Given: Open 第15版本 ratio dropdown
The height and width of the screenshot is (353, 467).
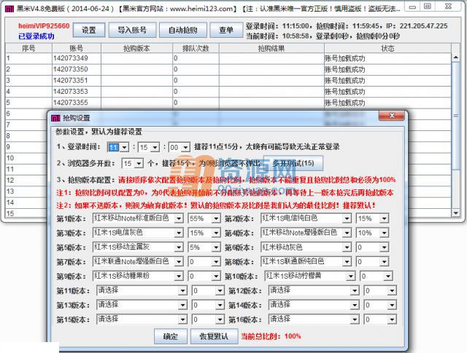Looking at the screenshot, I should [x=208, y=320].
